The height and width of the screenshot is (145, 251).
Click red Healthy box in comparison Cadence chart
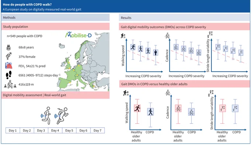click(x=178, y=108)
